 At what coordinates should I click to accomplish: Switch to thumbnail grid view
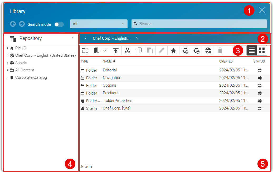click(x=262, y=50)
